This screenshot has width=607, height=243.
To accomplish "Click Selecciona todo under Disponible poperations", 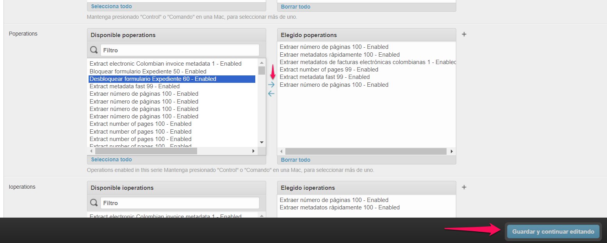I will pos(111,159).
